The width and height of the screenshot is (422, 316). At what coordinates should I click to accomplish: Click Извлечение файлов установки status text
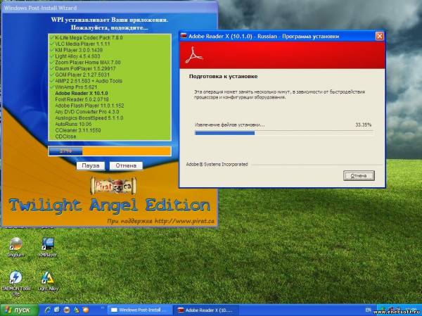(x=229, y=125)
